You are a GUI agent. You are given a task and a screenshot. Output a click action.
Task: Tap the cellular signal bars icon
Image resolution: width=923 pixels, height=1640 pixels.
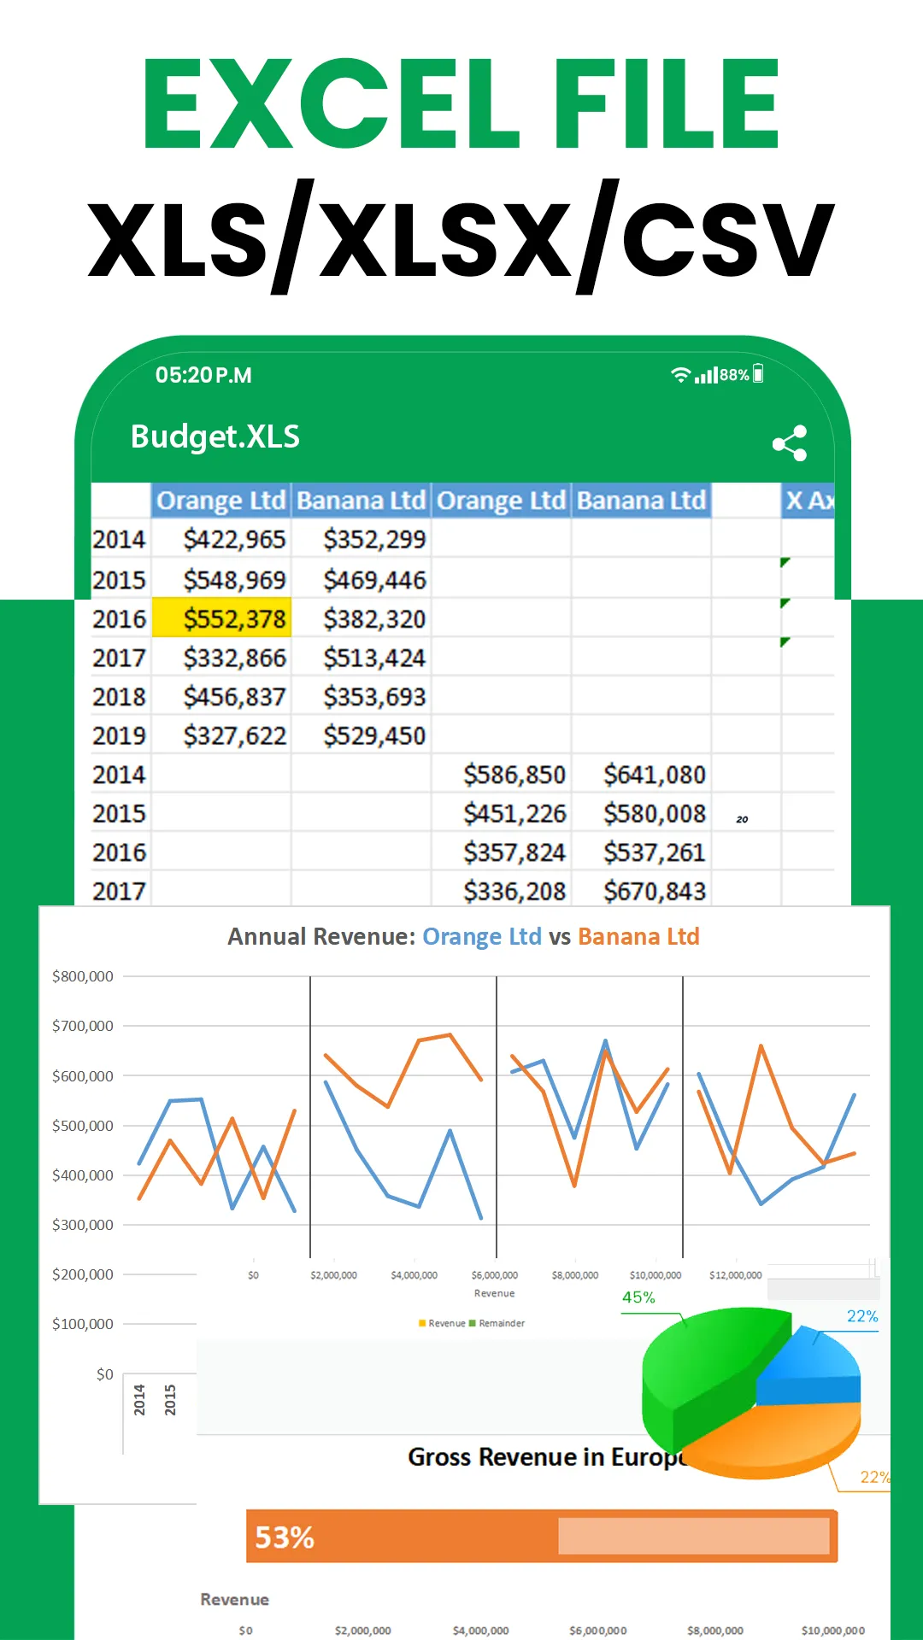(706, 375)
